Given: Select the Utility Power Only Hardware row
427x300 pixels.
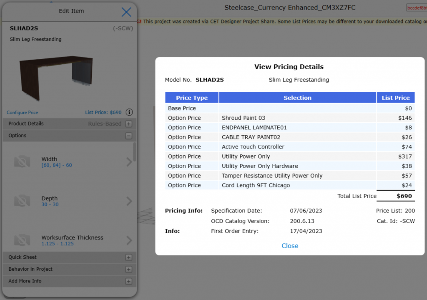Looking at the screenshot, I should tap(290, 166).
